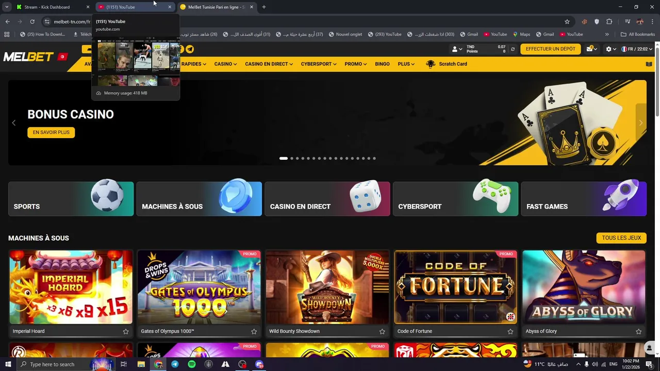
Task: Open the tab search dropdown arrow
Action: (7, 7)
